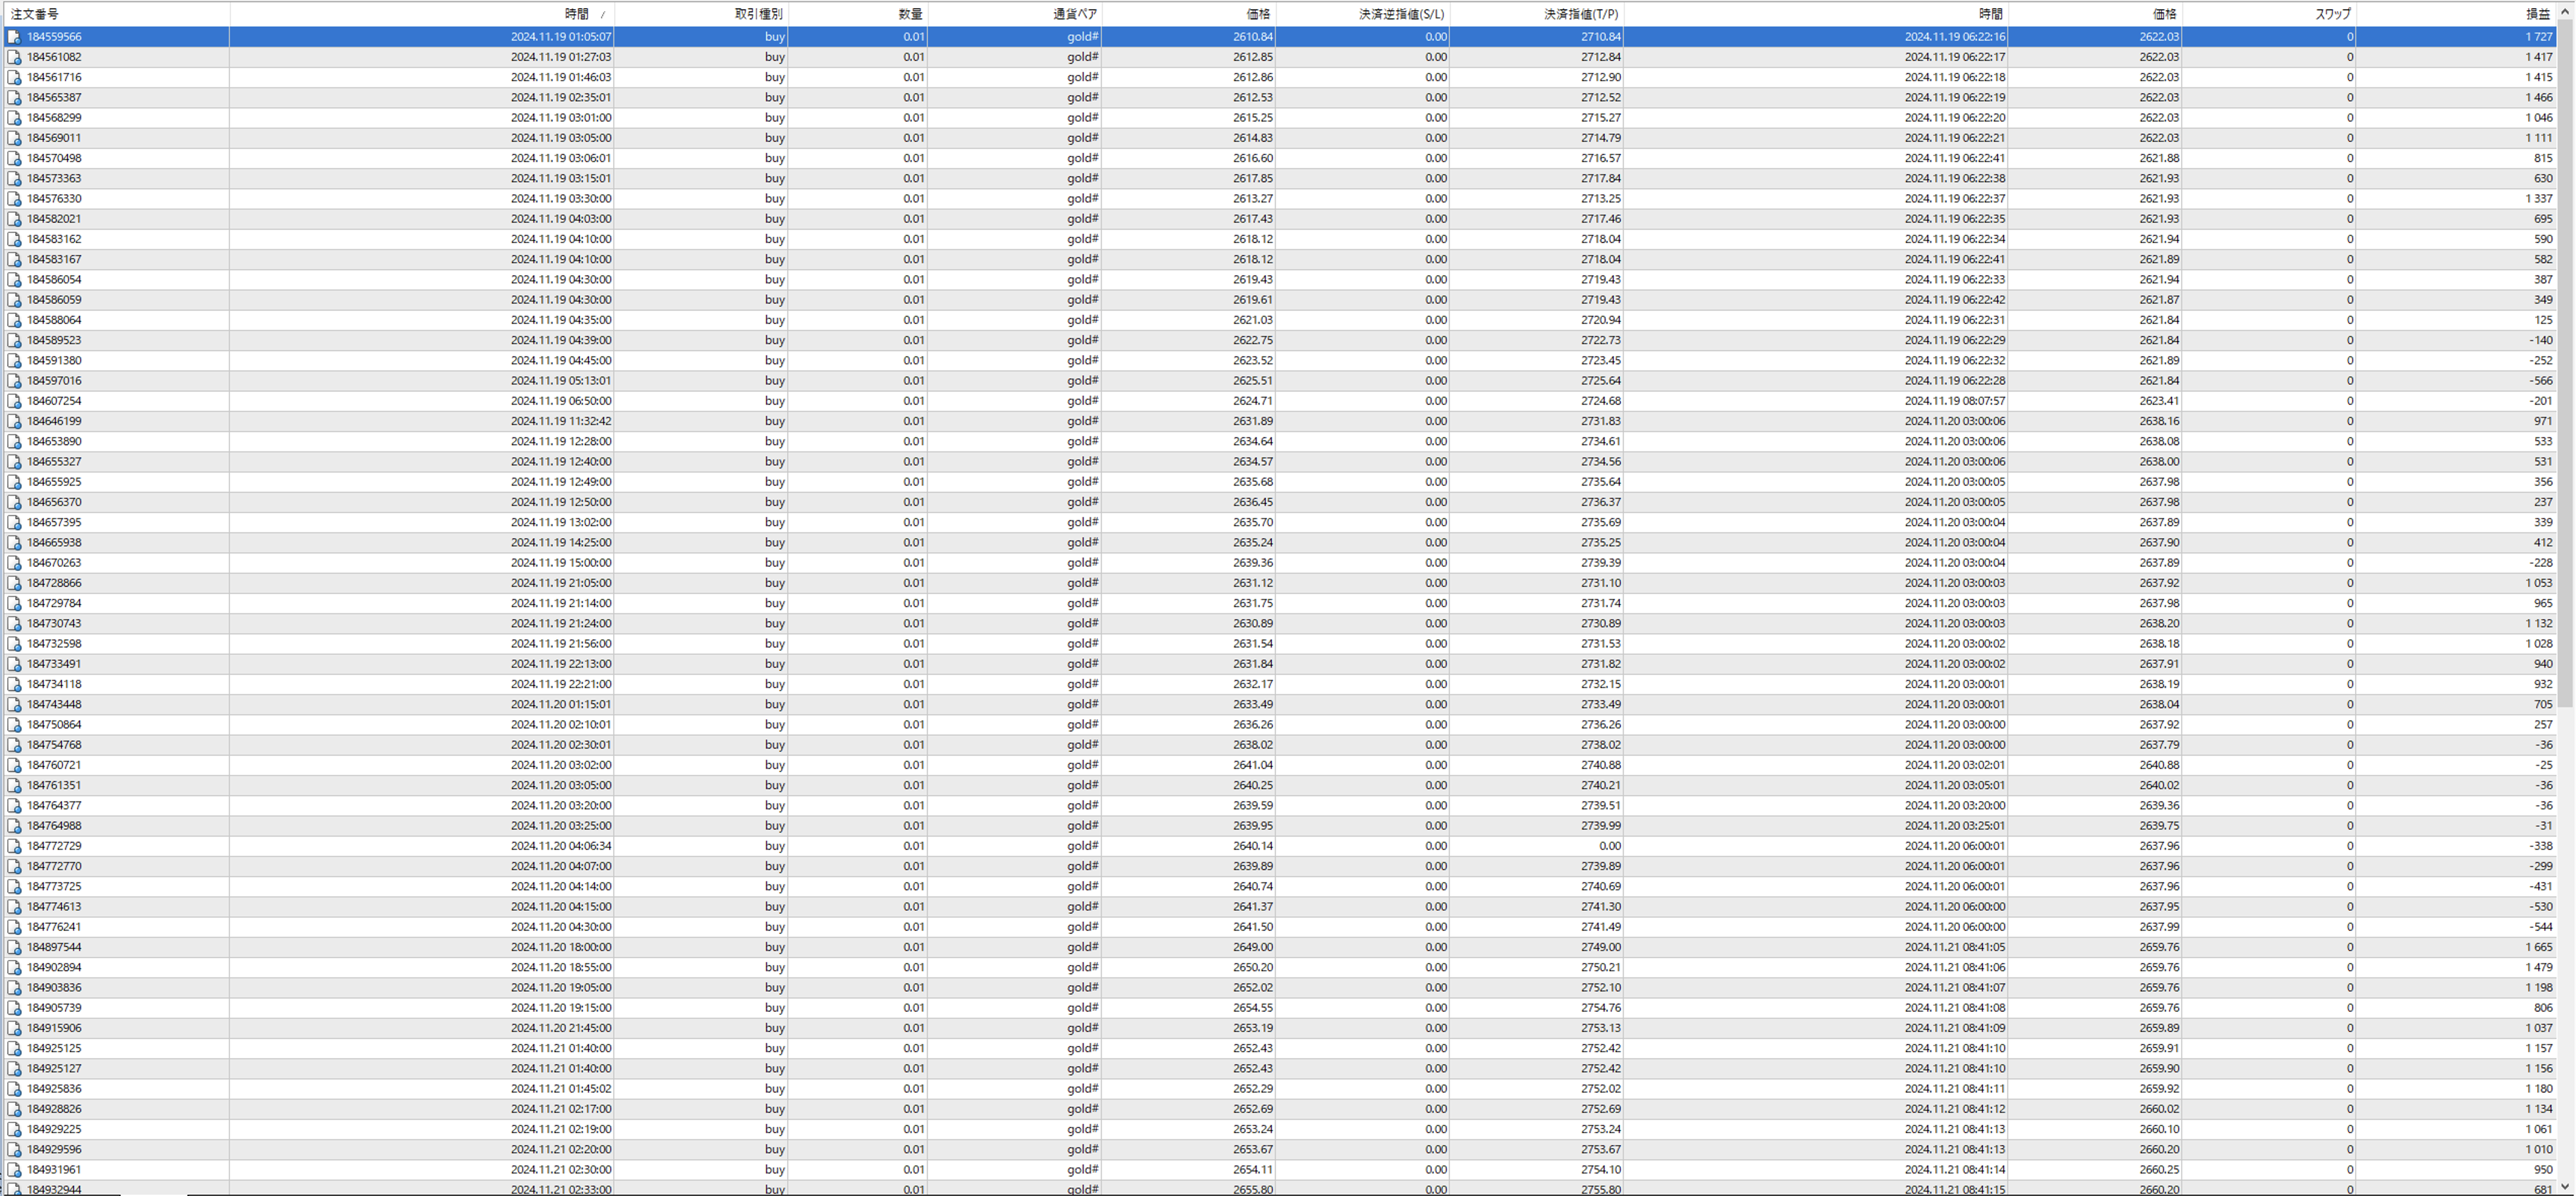Click the icon beside order 184607254
The height and width of the screenshot is (1196, 2576).
point(14,401)
